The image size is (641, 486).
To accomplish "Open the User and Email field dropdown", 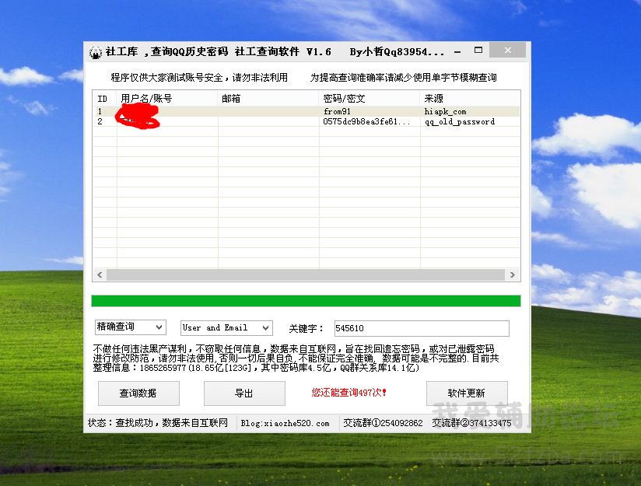I will [x=226, y=328].
